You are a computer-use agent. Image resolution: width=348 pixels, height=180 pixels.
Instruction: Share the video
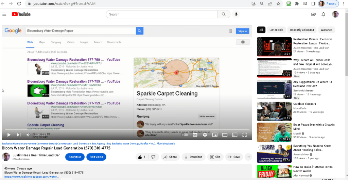(170, 157)
